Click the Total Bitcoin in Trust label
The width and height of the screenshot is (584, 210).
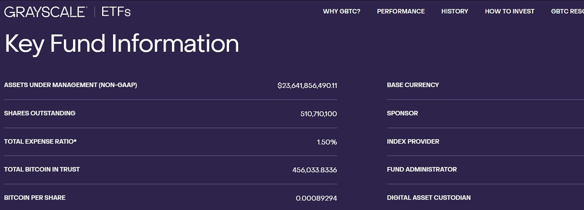[x=42, y=169]
